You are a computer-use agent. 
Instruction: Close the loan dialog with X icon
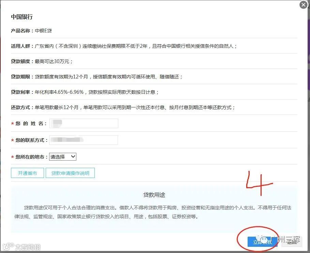tap(304, 5)
